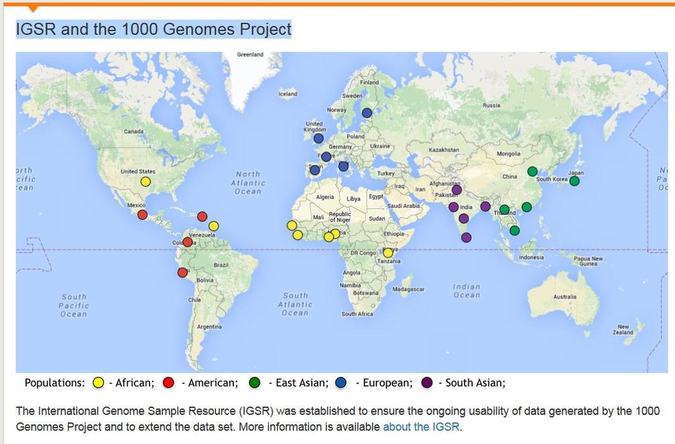This screenshot has height=444, width=675.
Task: Click the 'Saudi Arabia' map label
Action: pyautogui.click(x=403, y=206)
